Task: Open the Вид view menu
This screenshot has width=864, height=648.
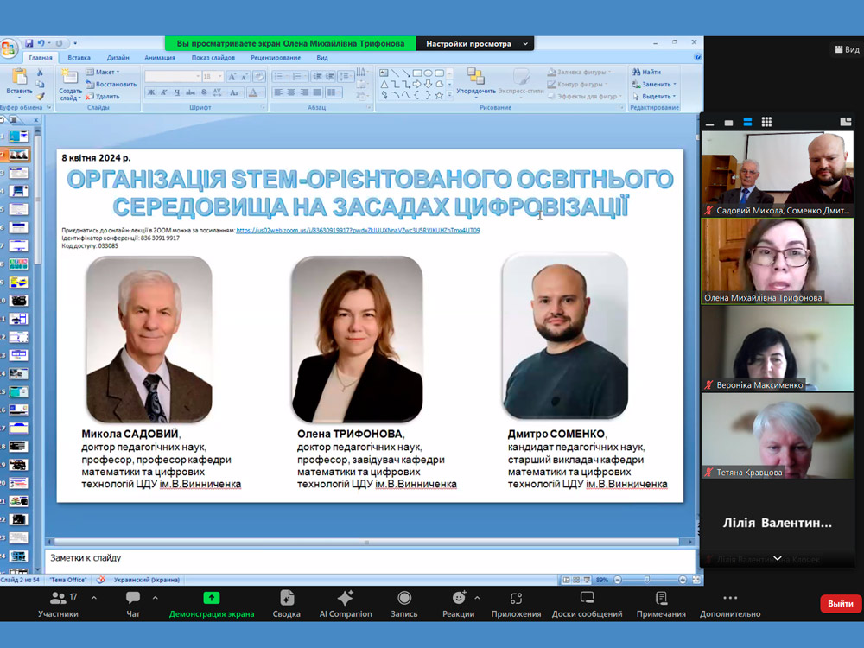Action: coord(321,58)
